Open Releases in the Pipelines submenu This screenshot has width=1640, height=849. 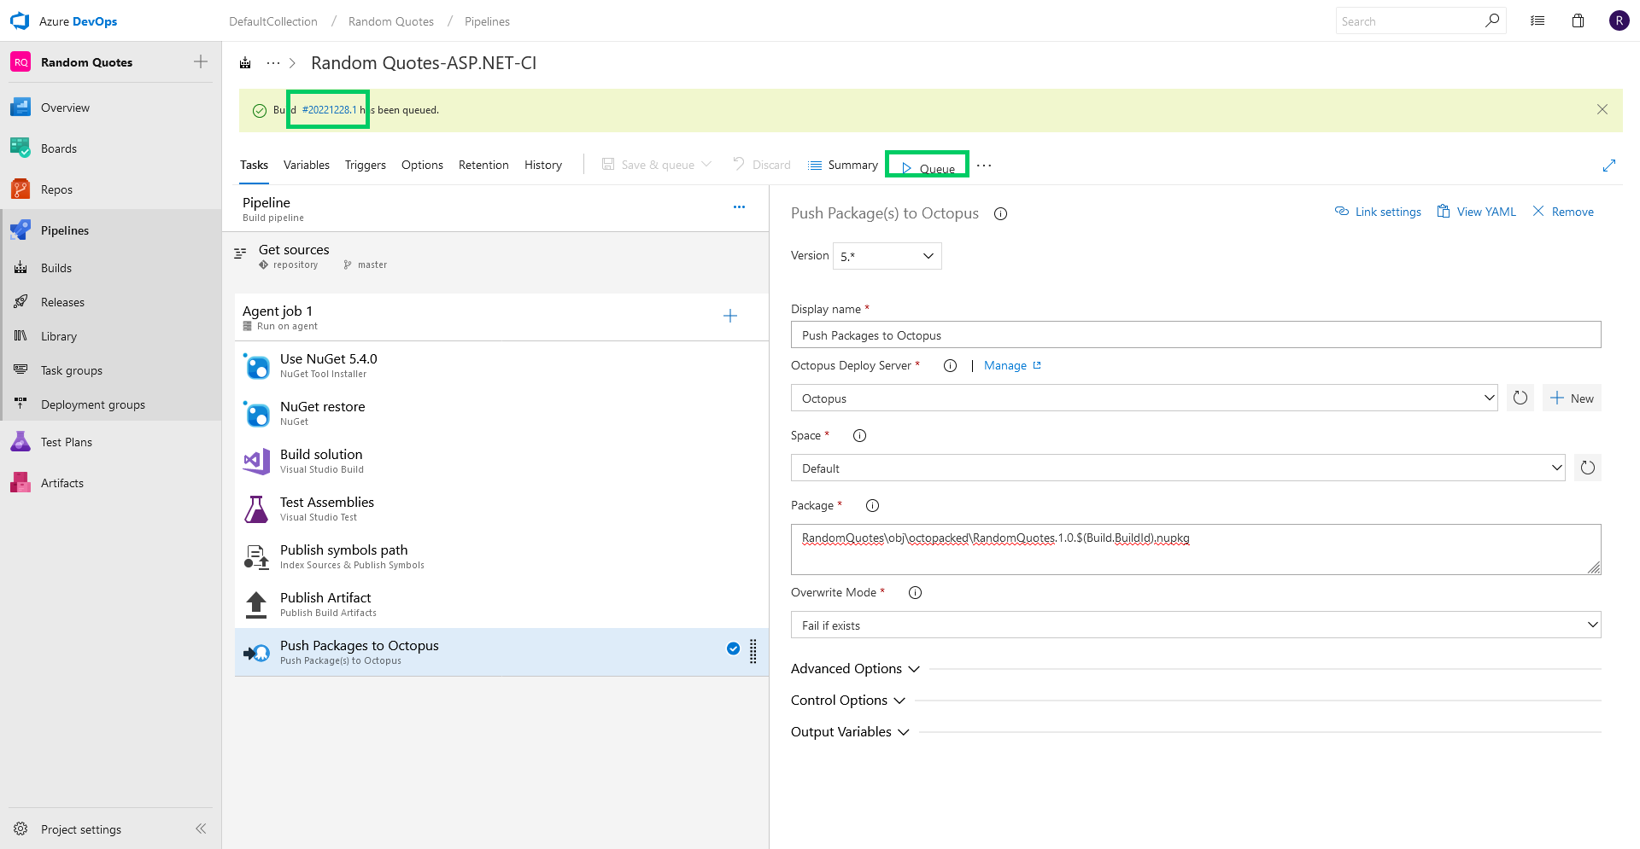(x=112, y=302)
